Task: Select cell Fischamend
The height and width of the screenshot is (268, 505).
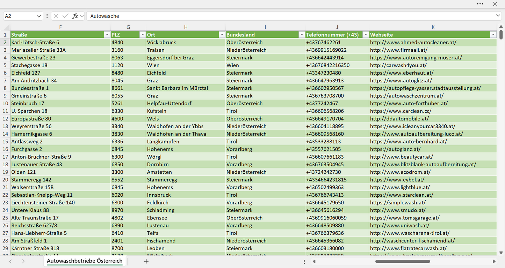Action: pyautogui.click(x=186, y=241)
